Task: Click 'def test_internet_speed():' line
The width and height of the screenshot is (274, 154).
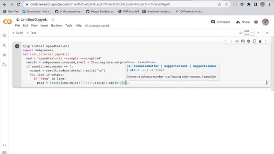Action: (x=46, y=54)
